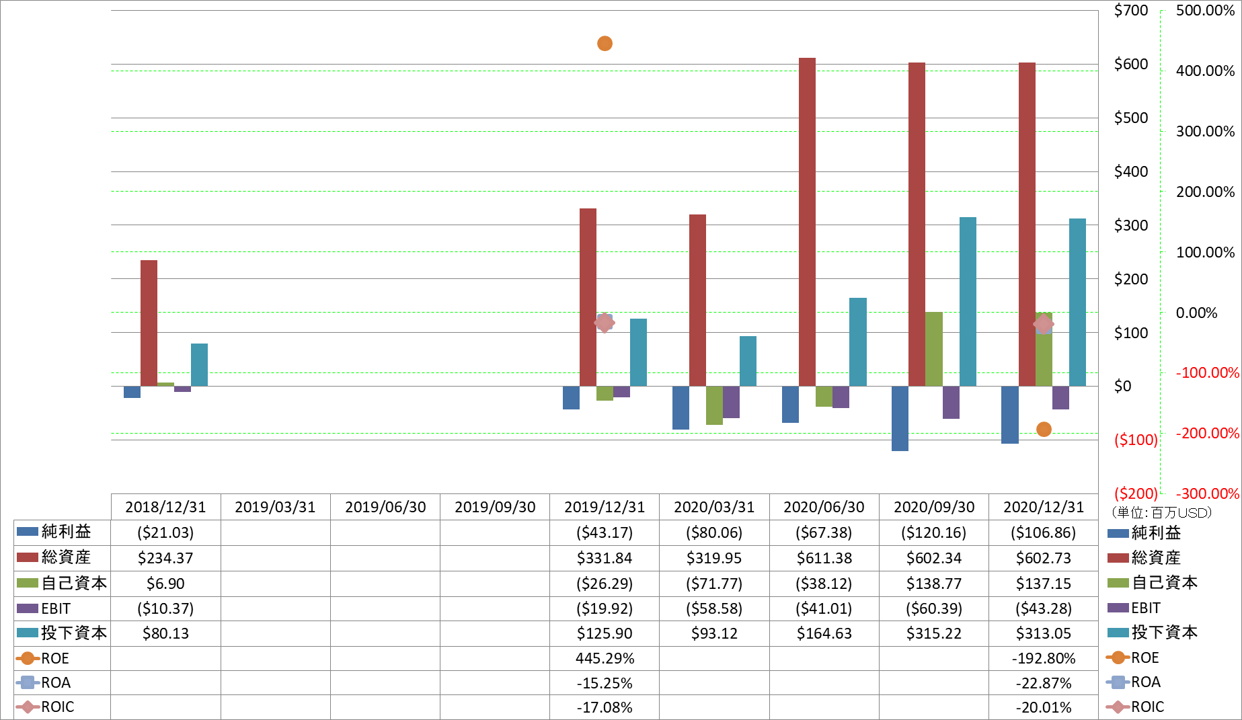Click the ROE marker icon in the right-side legend
Viewport: 1242px width, 720px height.
tap(1118, 657)
